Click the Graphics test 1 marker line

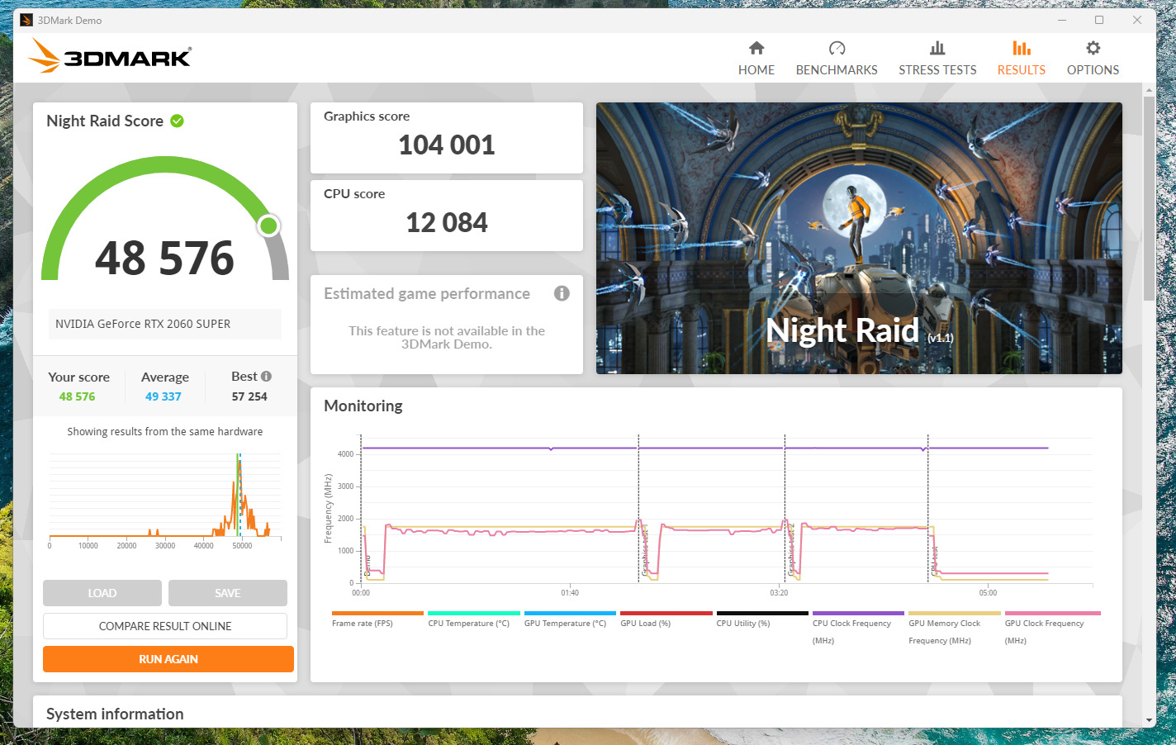click(639, 509)
